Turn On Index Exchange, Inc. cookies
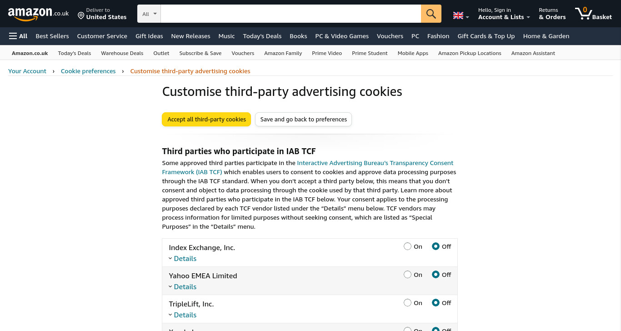The image size is (621, 331). coord(407,246)
